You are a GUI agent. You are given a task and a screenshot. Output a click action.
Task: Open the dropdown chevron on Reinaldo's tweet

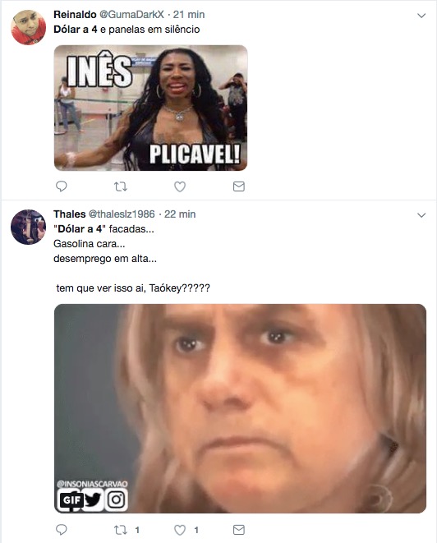click(421, 16)
